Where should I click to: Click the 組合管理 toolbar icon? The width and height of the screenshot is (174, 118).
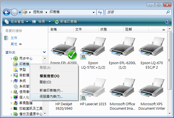point(7,22)
